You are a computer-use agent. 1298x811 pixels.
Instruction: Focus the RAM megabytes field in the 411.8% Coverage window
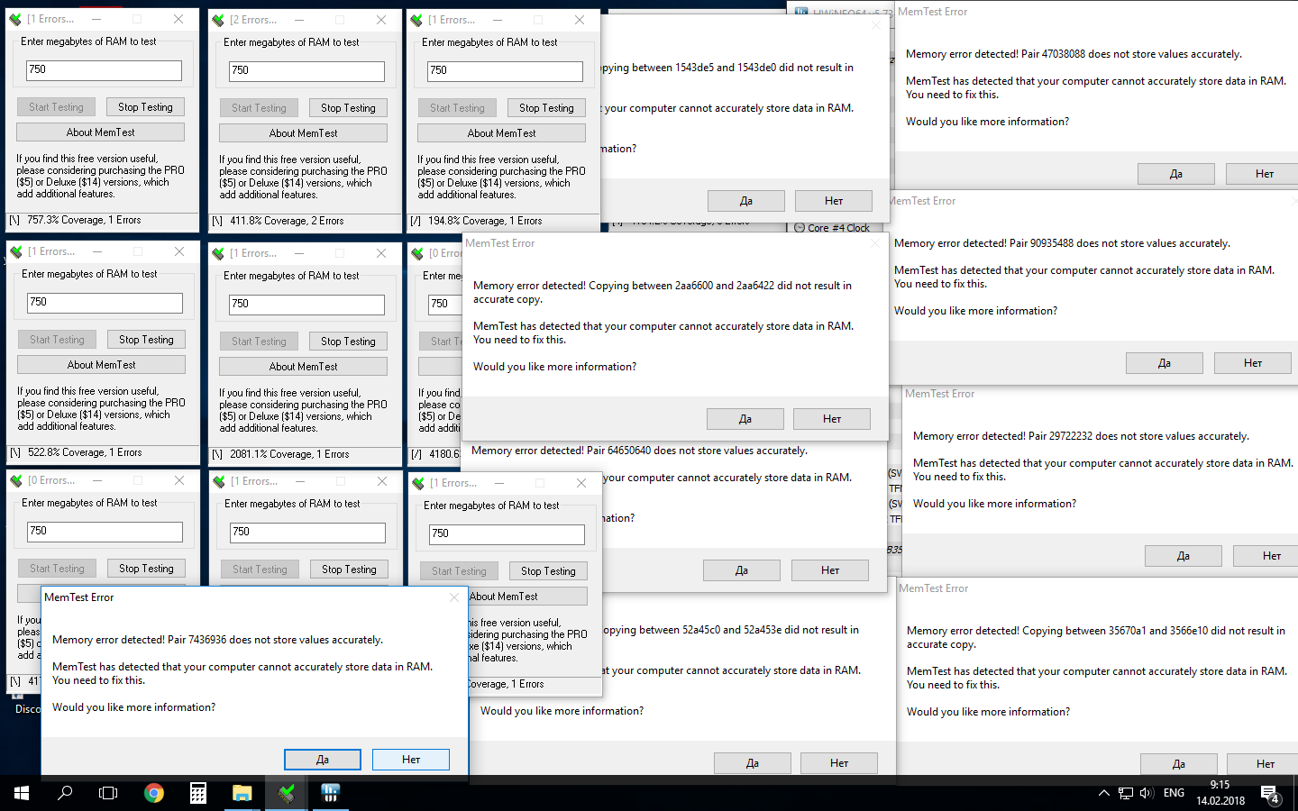[306, 70]
